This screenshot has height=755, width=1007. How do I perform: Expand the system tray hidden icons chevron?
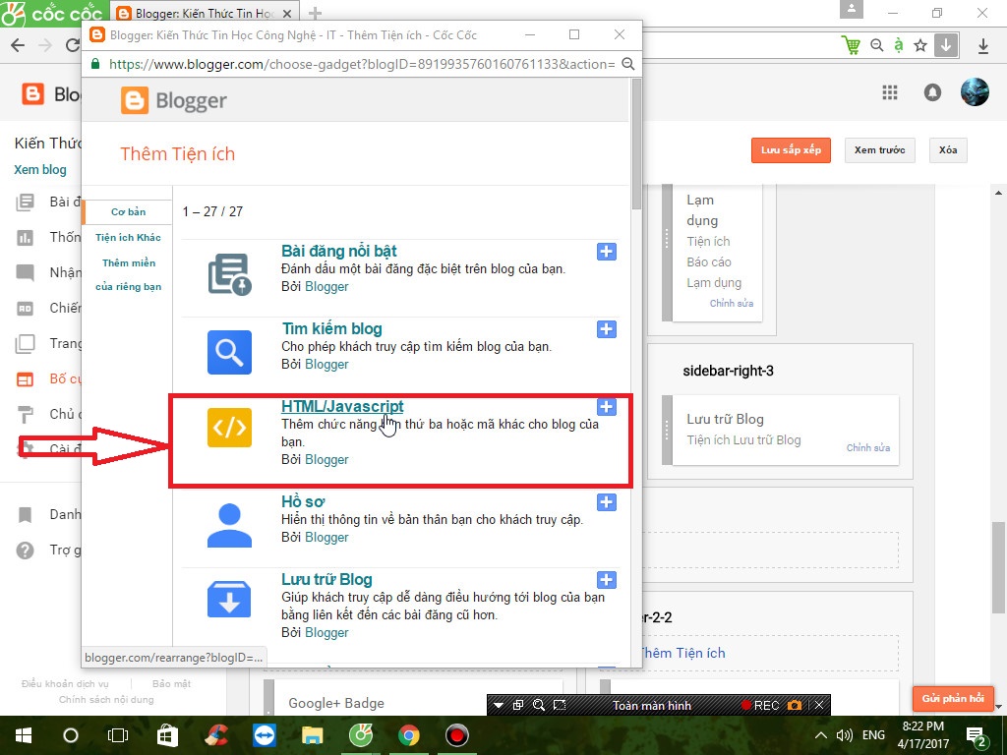820,735
